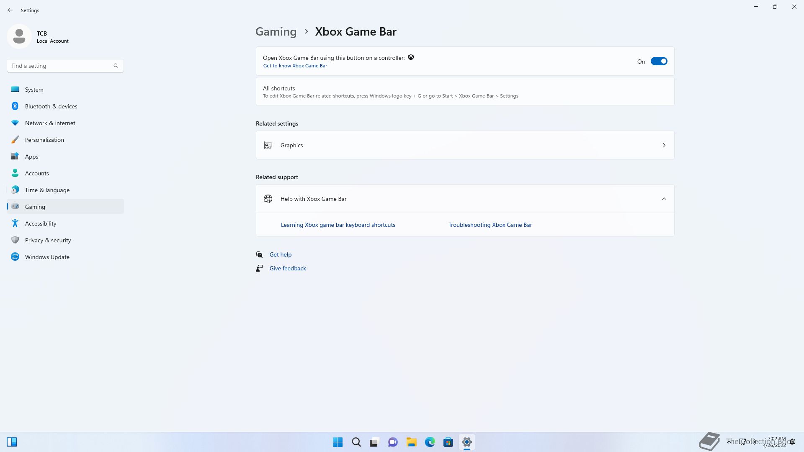The height and width of the screenshot is (452, 804).
Task: Click the TCB user profile avatar
Action: (x=19, y=36)
